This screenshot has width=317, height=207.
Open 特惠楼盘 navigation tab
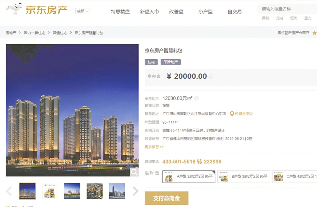click(x=120, y=12)
